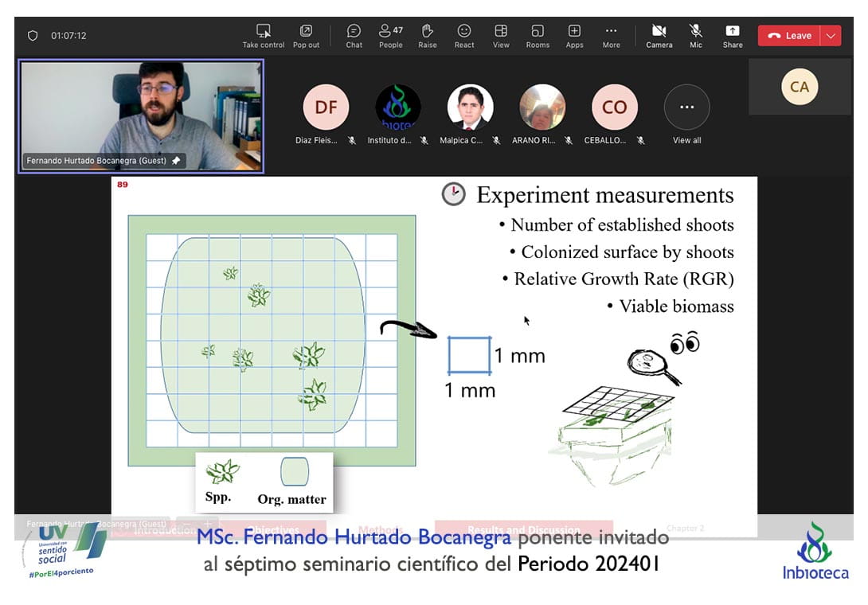Expand the Leave options dropdown arrow
This screenshot has height=605, width=868.
[x=831, y=36]
